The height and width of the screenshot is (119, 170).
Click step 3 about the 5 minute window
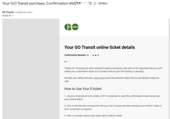pos(93,116)
